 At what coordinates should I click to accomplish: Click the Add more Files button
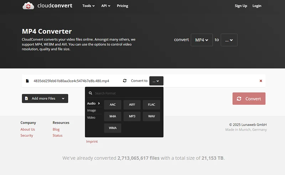45,98
